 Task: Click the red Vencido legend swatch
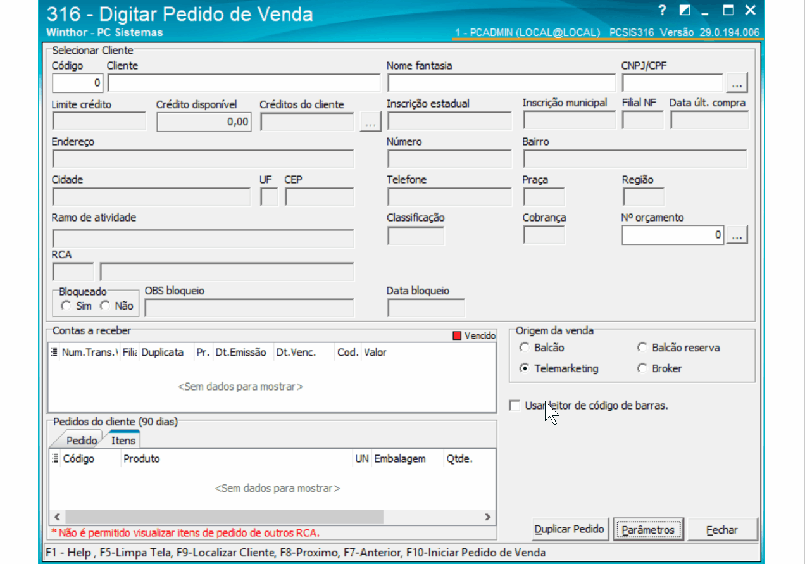pyautogui.click(x=457, y=335)
